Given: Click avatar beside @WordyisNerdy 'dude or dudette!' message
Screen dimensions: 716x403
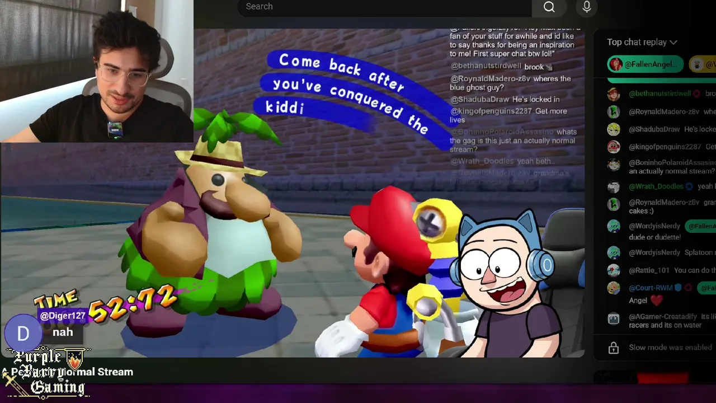Looking at the screenshot, I should point(614,226).
